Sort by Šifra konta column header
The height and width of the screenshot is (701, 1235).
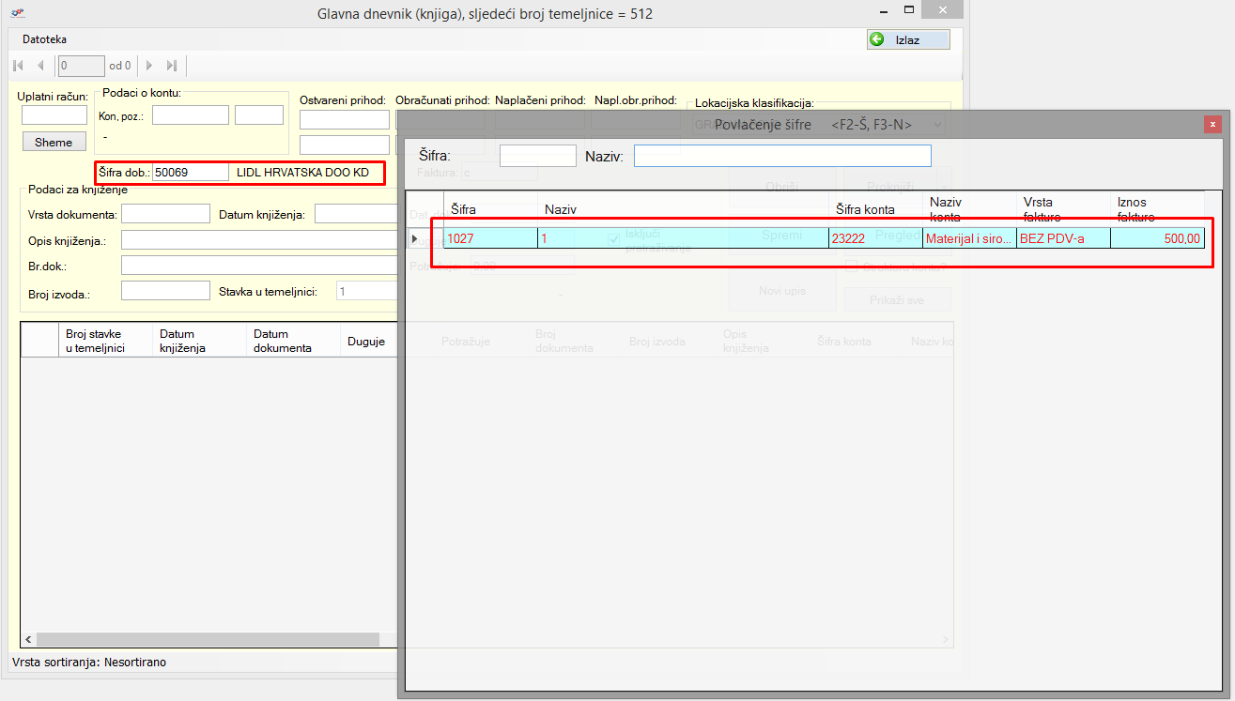click(865, 209)
